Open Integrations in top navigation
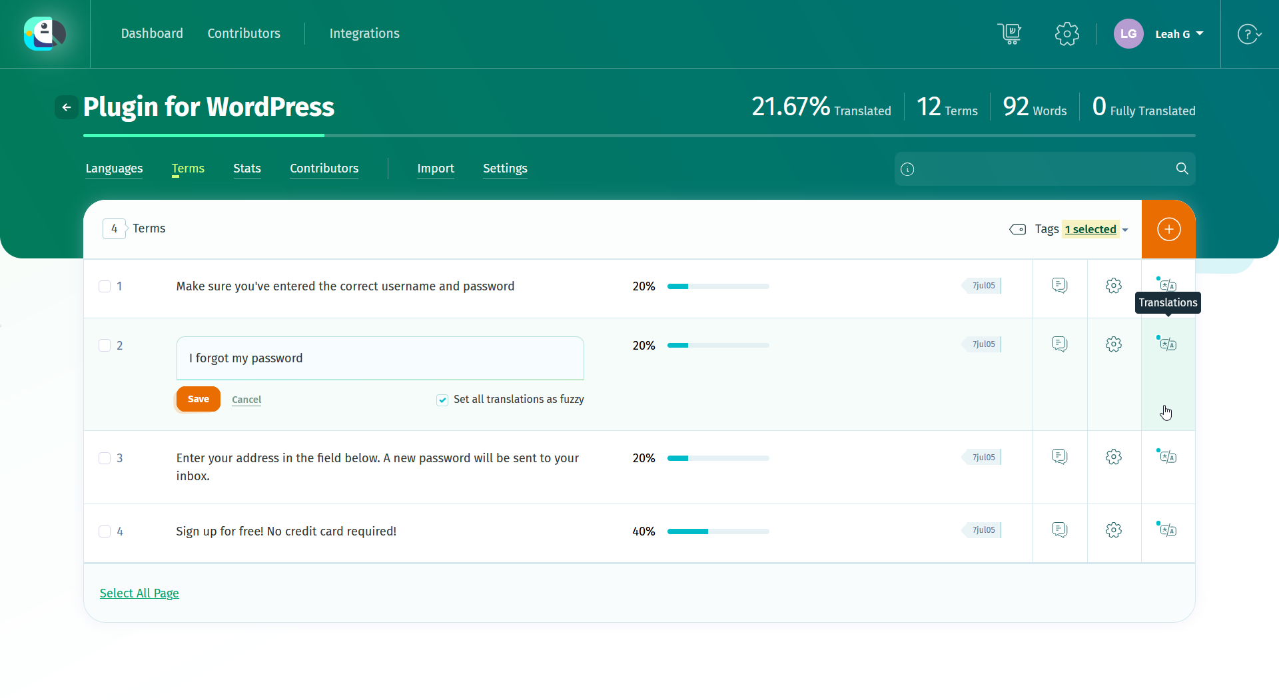 pyautogui.click(x=364, y=33)
